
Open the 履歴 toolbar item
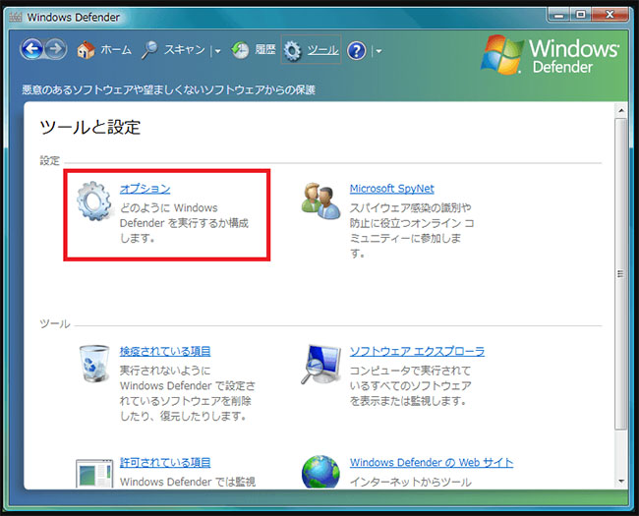click(265, 50)
